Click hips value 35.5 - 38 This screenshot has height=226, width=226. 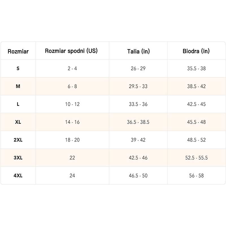coord(196,69)
